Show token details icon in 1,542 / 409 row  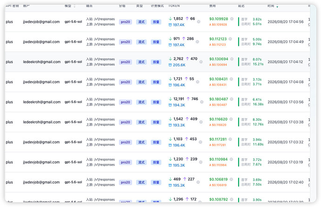(x=201, y=122)
